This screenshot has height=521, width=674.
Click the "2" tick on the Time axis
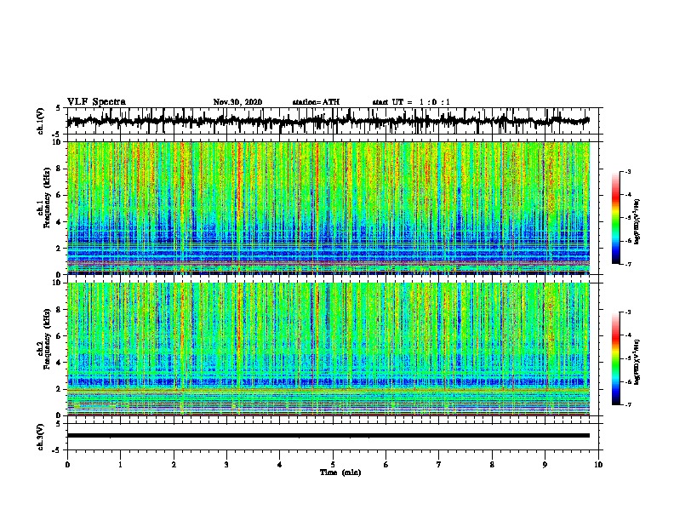pyautogui.click(x=174, y=465)
